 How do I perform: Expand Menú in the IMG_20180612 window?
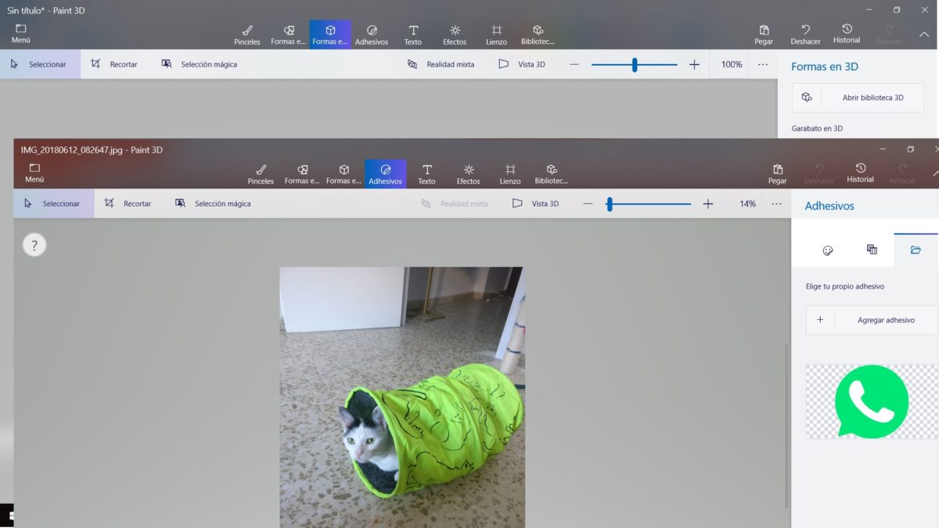point(34,173)
